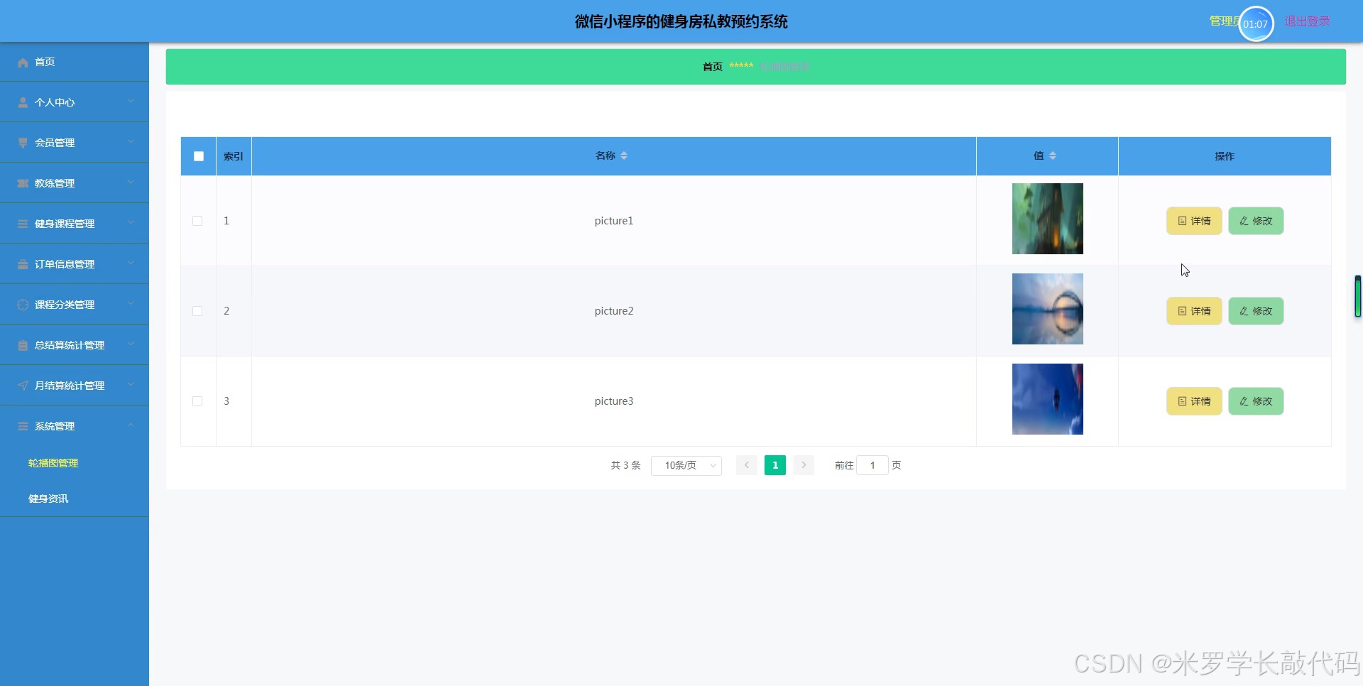Click the person icon for 个人中心
Screen dimensions: 1363x686
[23, 103]
